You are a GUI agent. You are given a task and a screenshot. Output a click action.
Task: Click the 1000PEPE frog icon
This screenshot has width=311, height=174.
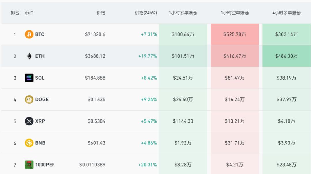pos(29,165)
